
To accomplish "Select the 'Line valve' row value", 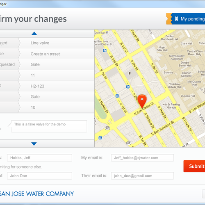I will pyautogui.click(x=40, y=43).
